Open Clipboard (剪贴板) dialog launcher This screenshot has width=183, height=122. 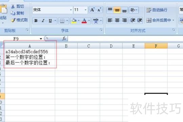coord(27,30)
